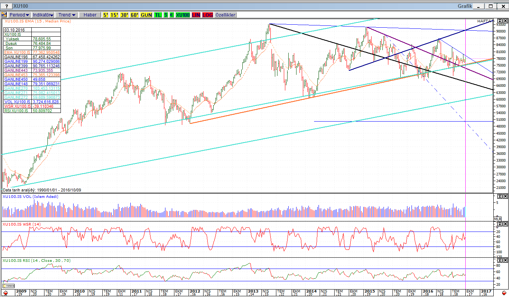Screen dimensions: 509x297
Task: Switch chart to daily GÜN period
Action: point(146,15)
